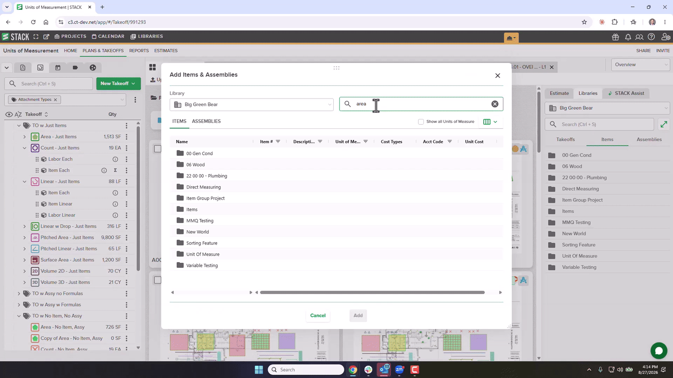Expand the TO w Assy no Formulas group
The image size is (673, 378).
(x=19, y=294)
